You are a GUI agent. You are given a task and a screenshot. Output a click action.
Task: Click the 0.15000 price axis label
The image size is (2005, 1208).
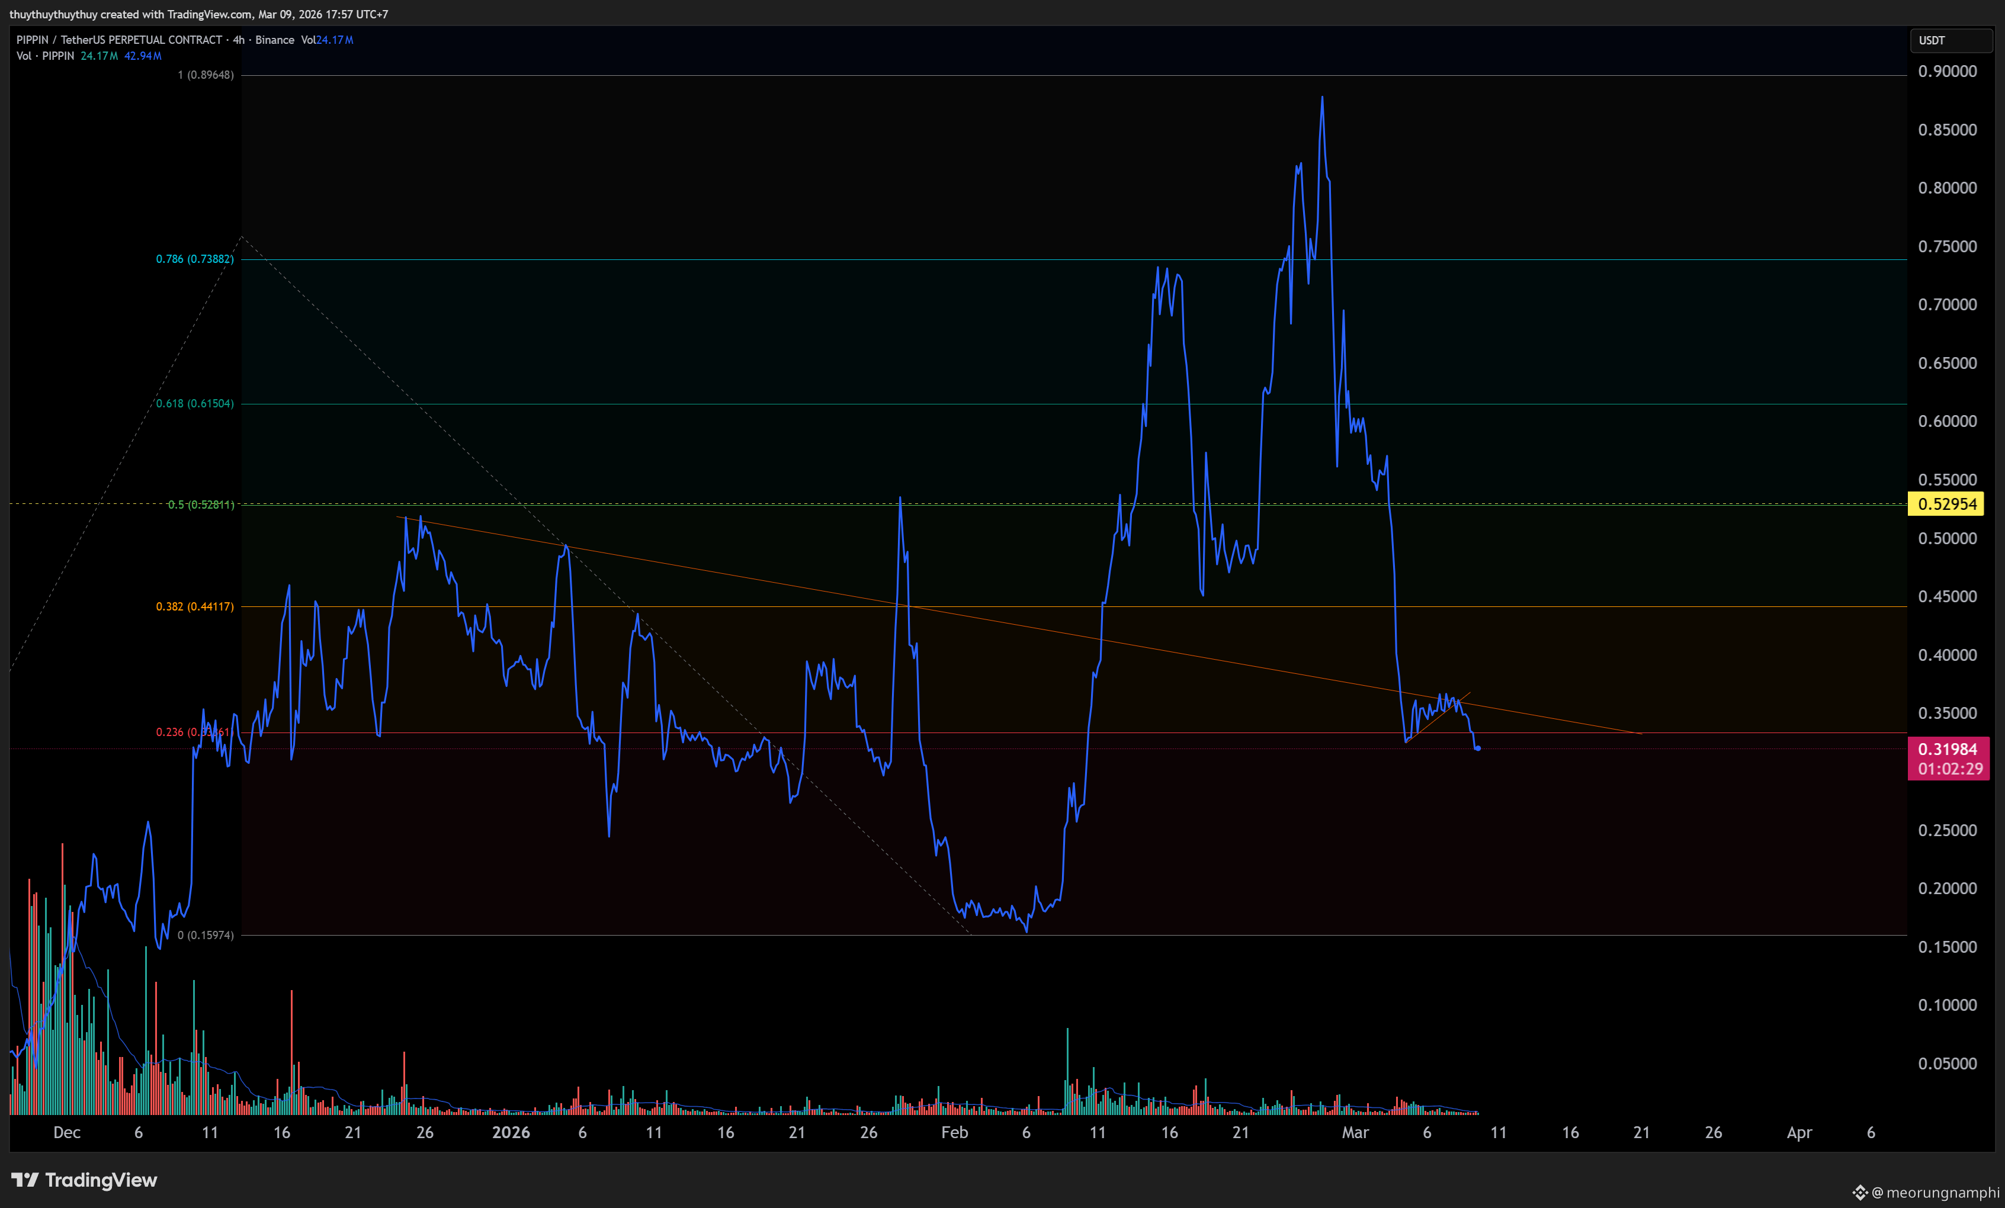[x=1947, y=947]
